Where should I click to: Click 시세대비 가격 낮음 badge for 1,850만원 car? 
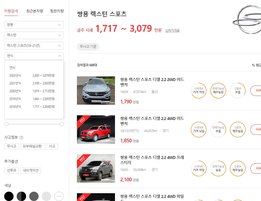(x=199, y=129)
